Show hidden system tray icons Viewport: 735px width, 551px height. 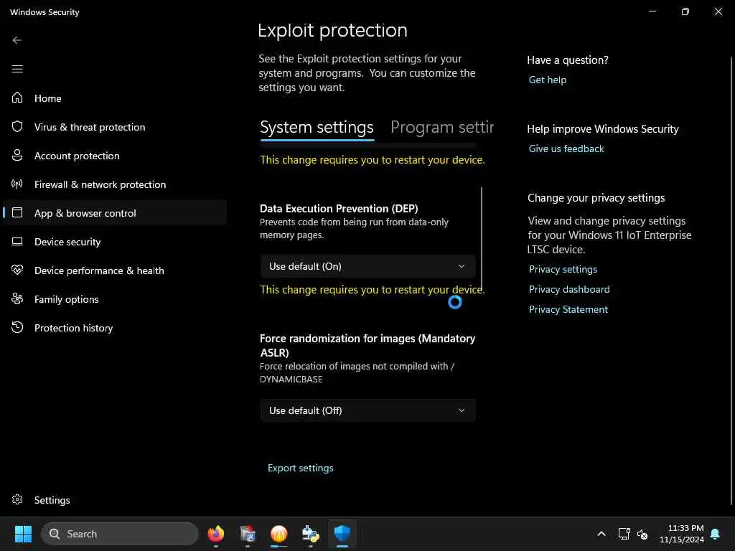pyautogui.click(x=601, y=534)
